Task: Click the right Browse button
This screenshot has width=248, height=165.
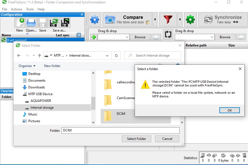Action: coord(225,37)
